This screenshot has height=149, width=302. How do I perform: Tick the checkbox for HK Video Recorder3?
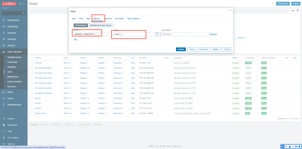point(31,78)
